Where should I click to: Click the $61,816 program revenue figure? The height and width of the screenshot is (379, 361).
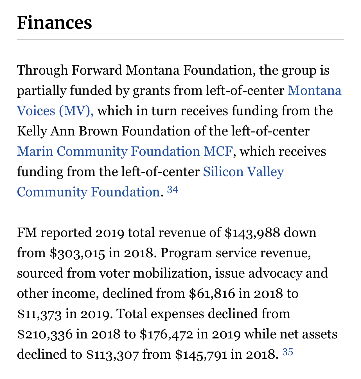tap(212, 294)
